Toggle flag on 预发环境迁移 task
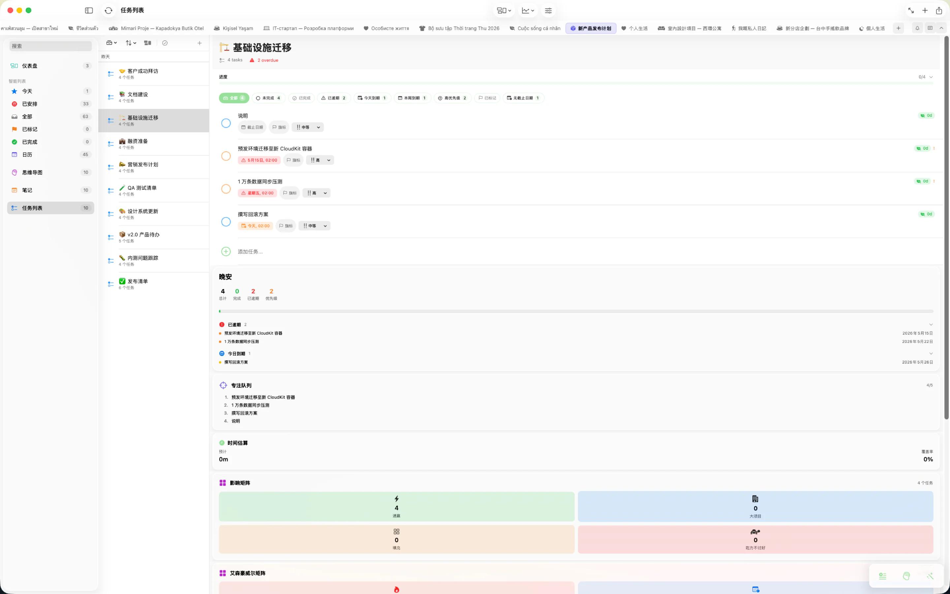 tap(293, 160)
